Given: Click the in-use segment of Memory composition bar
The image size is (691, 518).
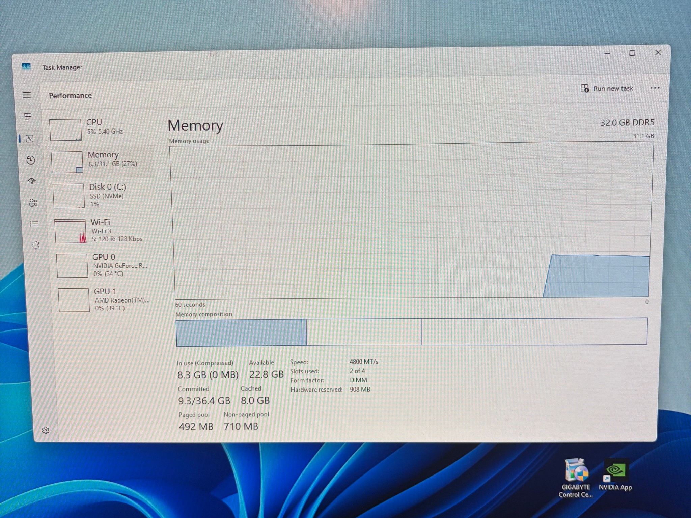Looking at the screenshot, I should pyautogui.click(x=239, y=333).
